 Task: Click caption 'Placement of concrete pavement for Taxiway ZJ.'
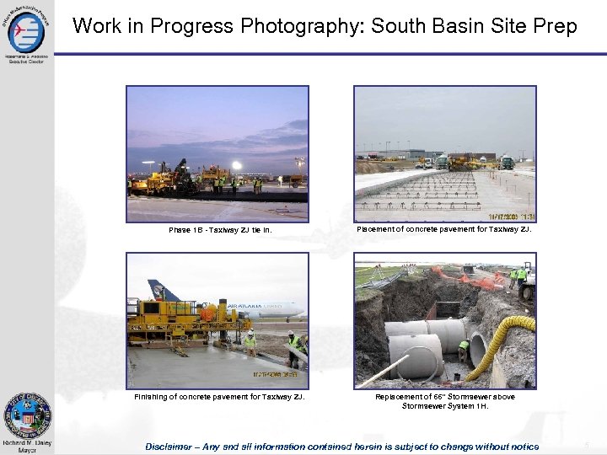[x=444, y=229]
